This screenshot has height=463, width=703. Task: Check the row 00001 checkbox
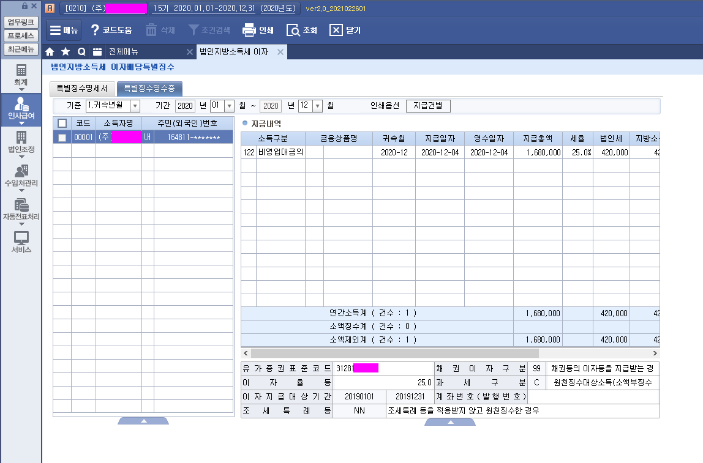[x=62, y=138]
